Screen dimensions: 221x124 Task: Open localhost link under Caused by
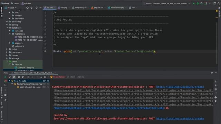(180, 118)
